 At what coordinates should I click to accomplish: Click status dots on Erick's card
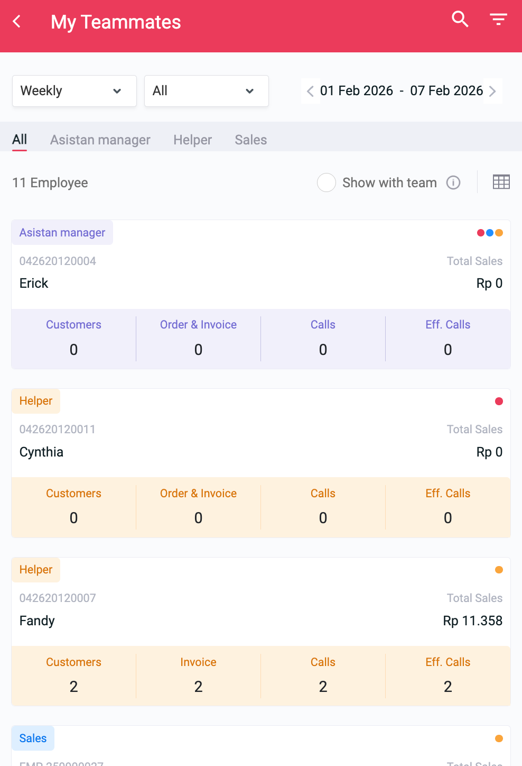[x=490, y=233]
